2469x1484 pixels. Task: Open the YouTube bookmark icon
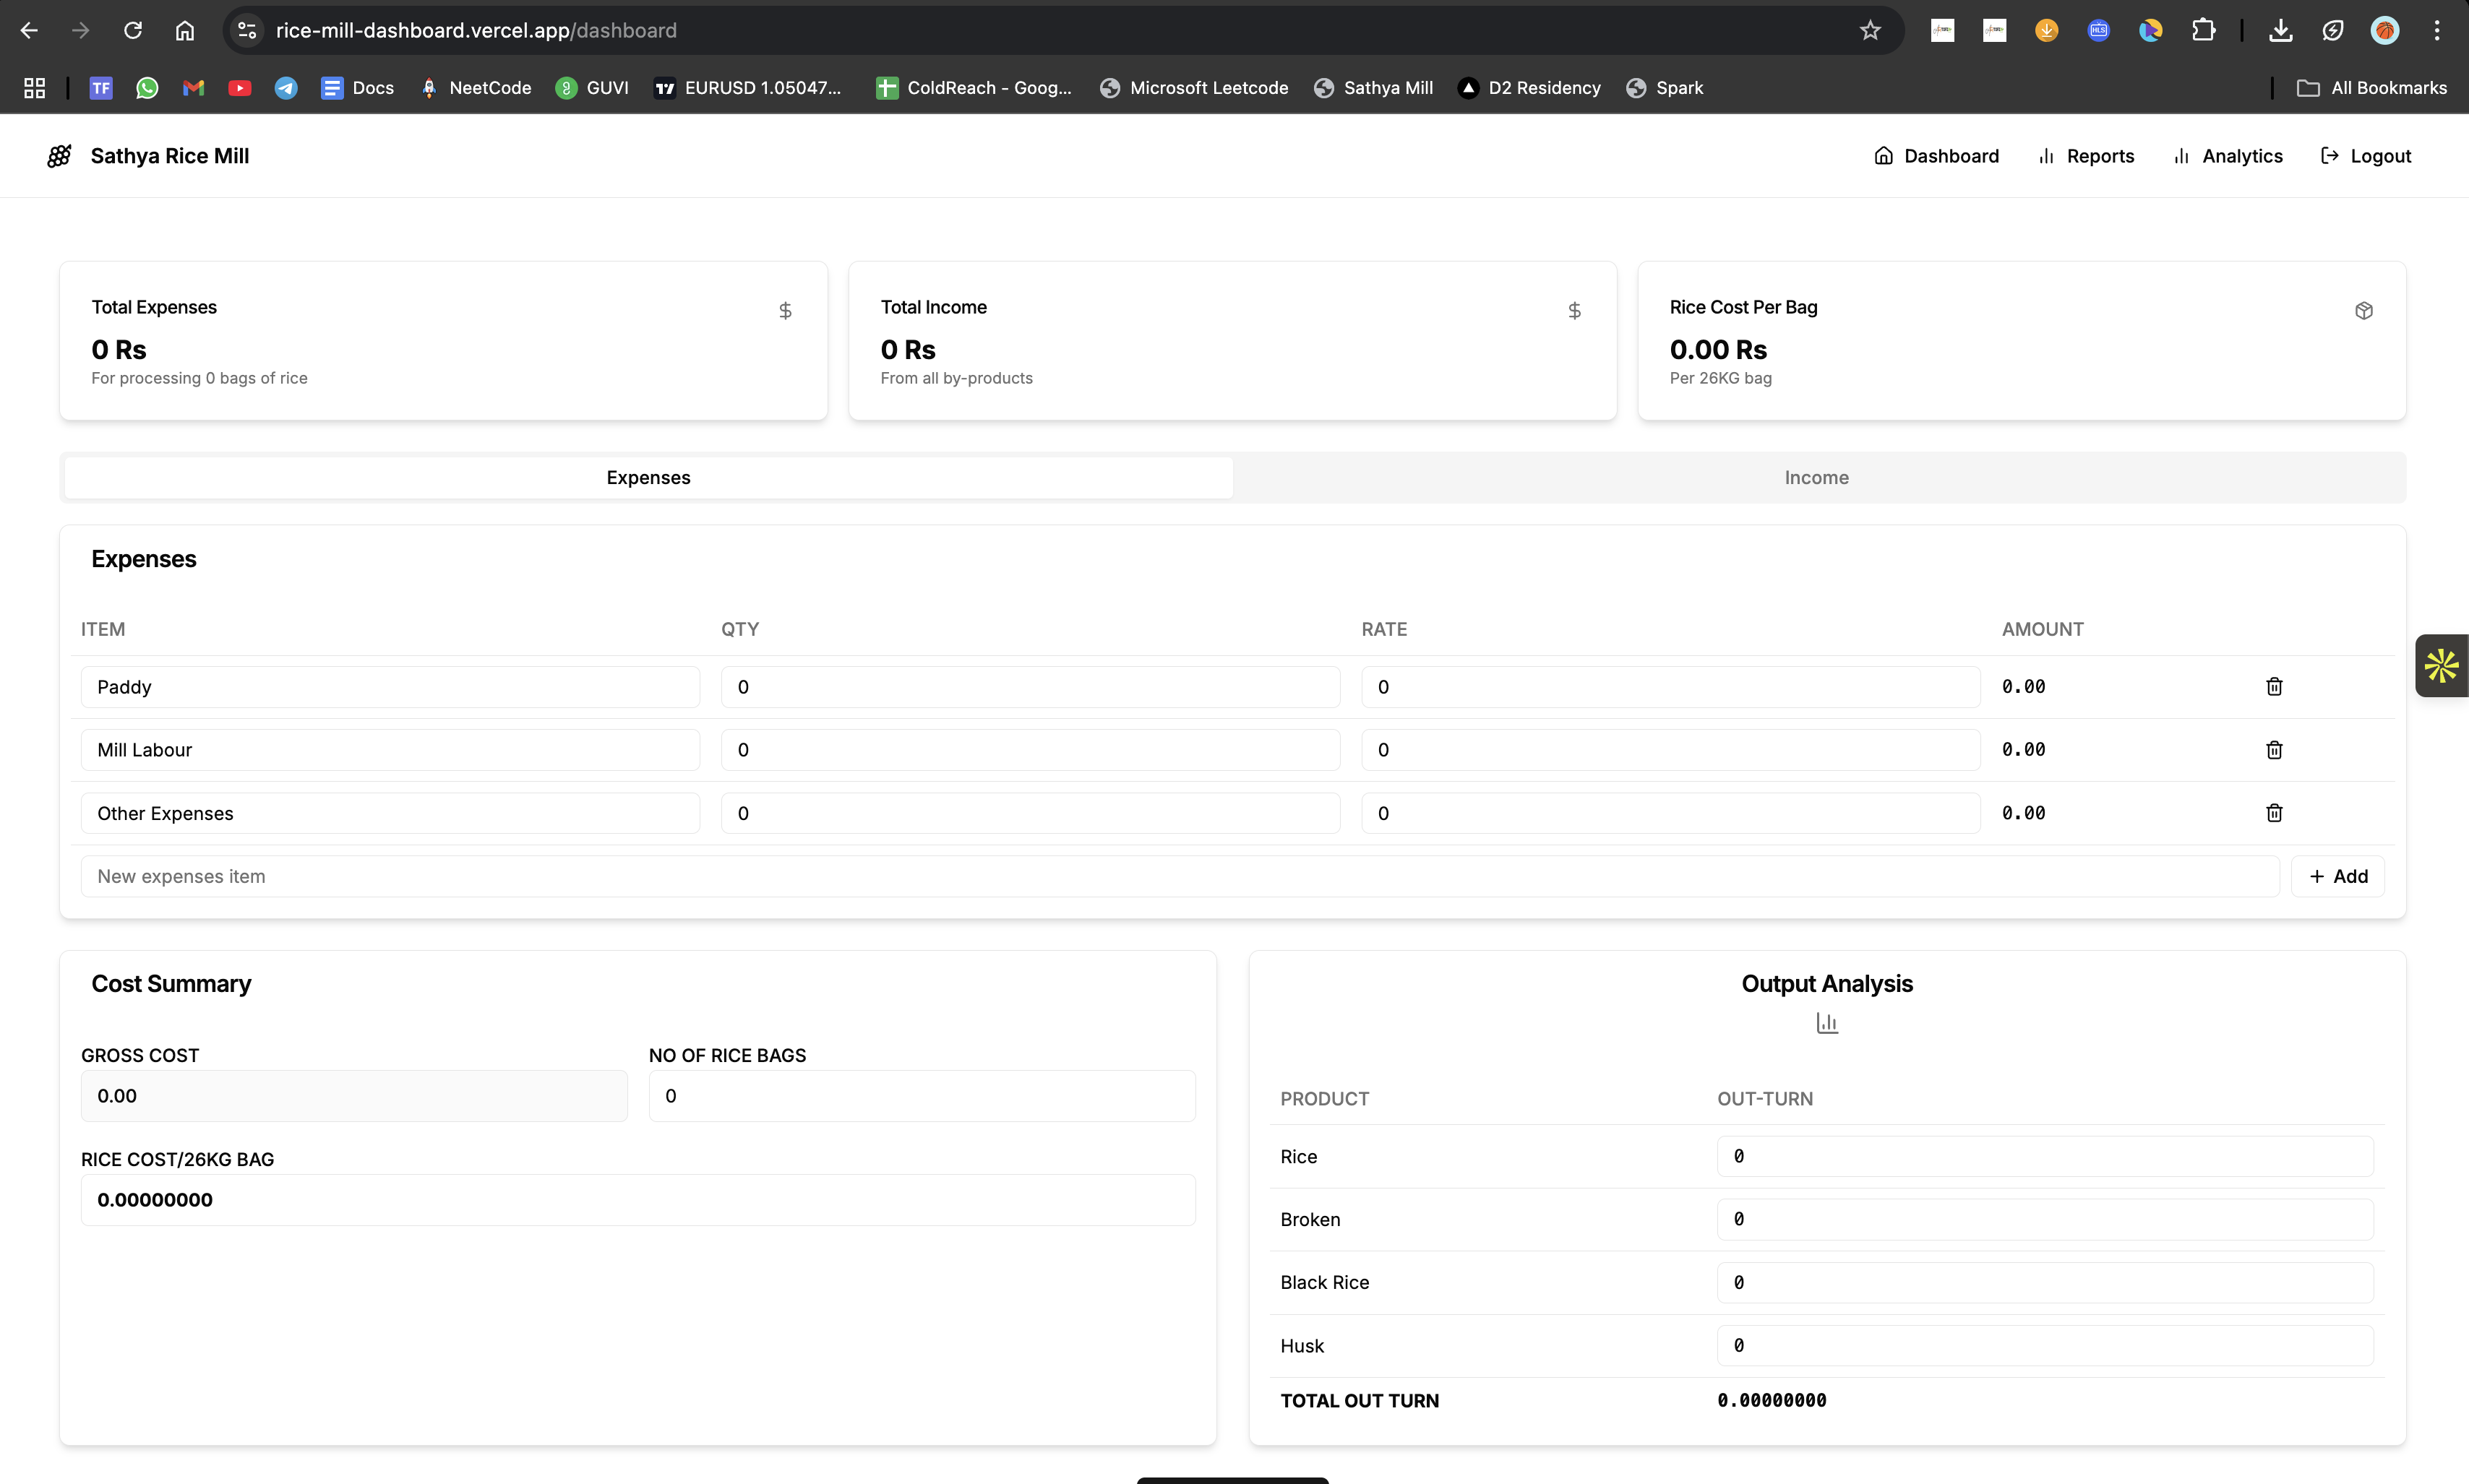click(239, 88)
